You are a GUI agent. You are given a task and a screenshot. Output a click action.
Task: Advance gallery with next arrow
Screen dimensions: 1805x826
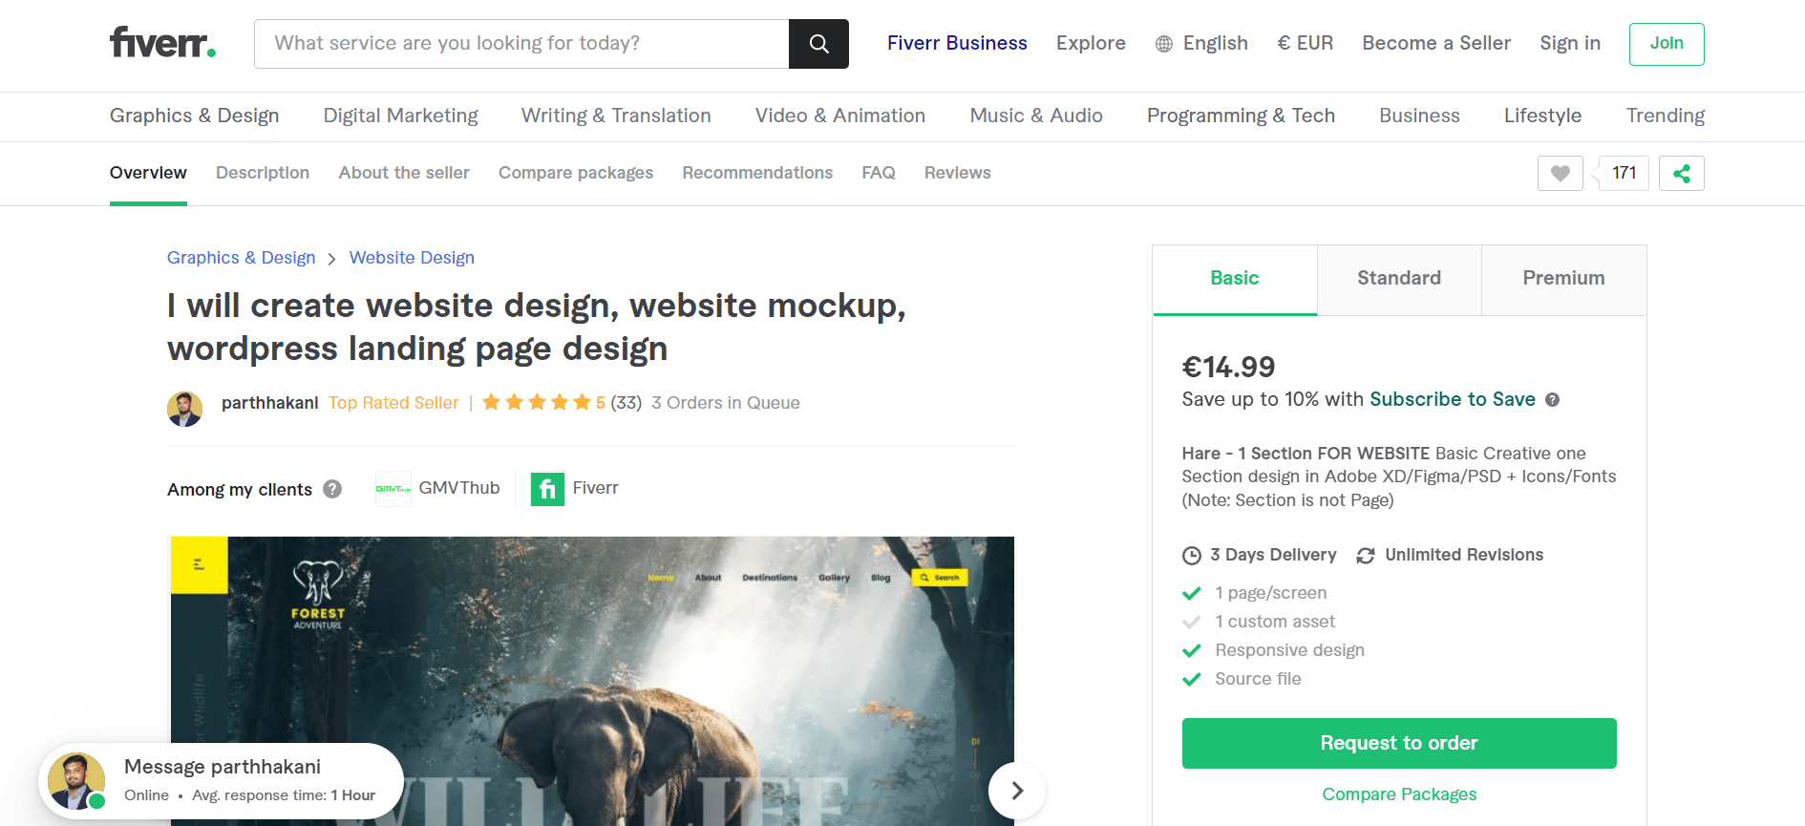pos(1016,790)
